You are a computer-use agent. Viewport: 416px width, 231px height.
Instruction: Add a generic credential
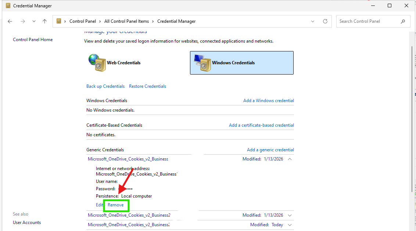pyautogui.click(x=270, y=150)
